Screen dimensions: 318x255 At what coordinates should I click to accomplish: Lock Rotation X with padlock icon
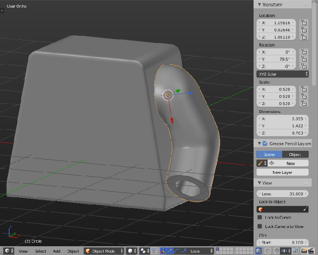click(304, 52)
